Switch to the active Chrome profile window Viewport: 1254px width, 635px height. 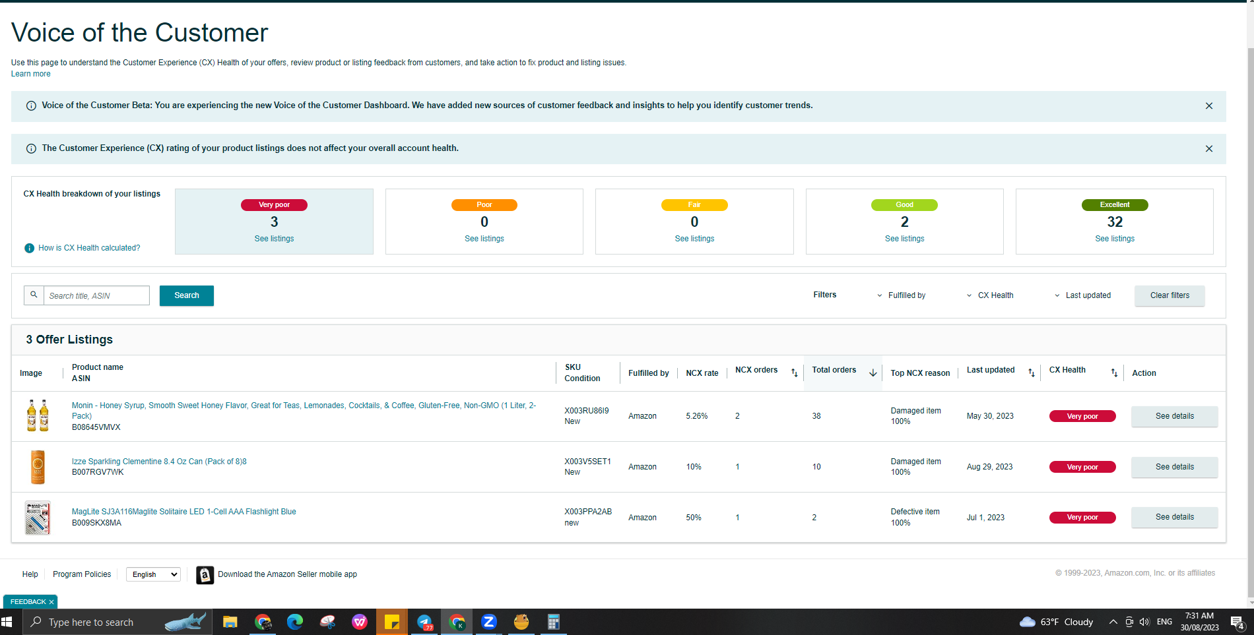[457, 622]
